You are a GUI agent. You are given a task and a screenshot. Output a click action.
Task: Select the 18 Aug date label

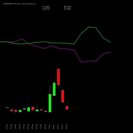(11, 127)
